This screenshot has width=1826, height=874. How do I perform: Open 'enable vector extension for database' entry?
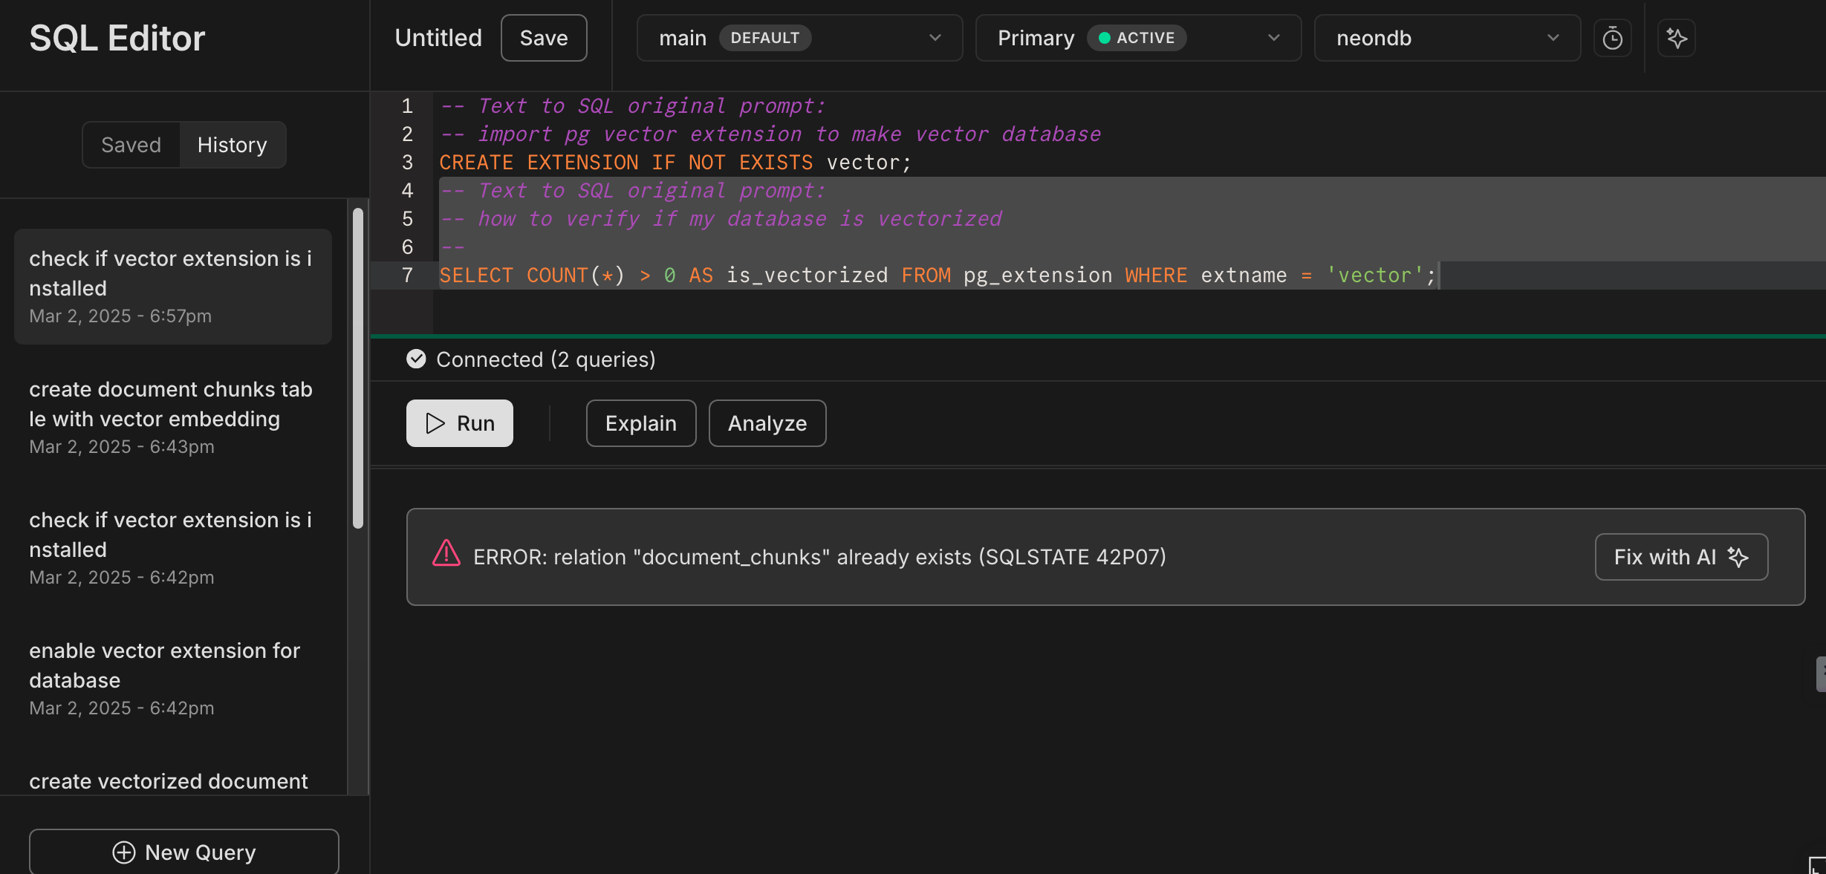(x=173, y=679)
